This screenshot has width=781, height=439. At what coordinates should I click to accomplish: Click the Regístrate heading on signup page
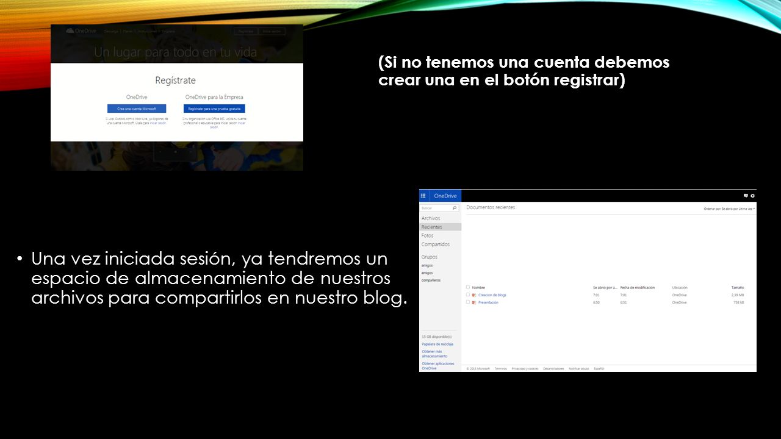175,80
